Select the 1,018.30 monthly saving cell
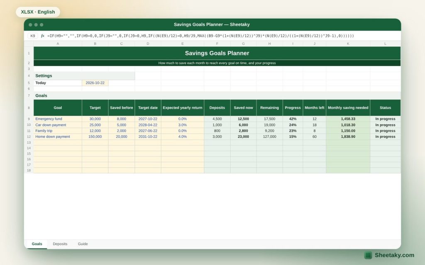The image size is (425, 265). coord(348,125)
